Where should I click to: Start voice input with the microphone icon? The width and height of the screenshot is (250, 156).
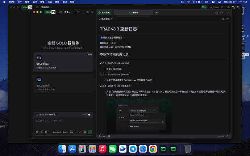coord(85,132)
